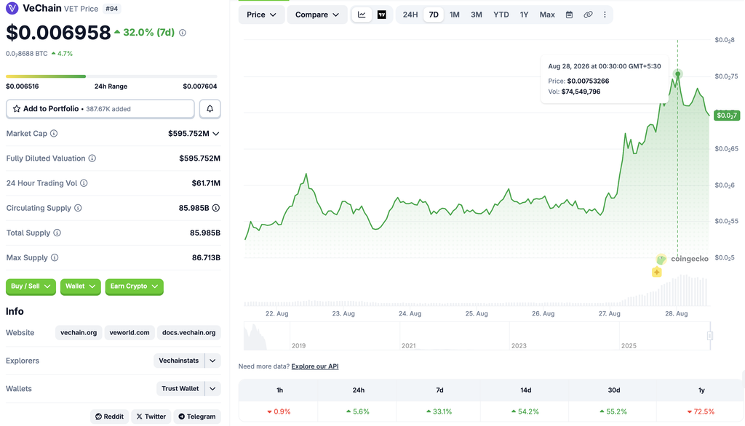This screenshot has height=426, width=745.
Task: Click the highlighted price point on chart
Action: 677,73
